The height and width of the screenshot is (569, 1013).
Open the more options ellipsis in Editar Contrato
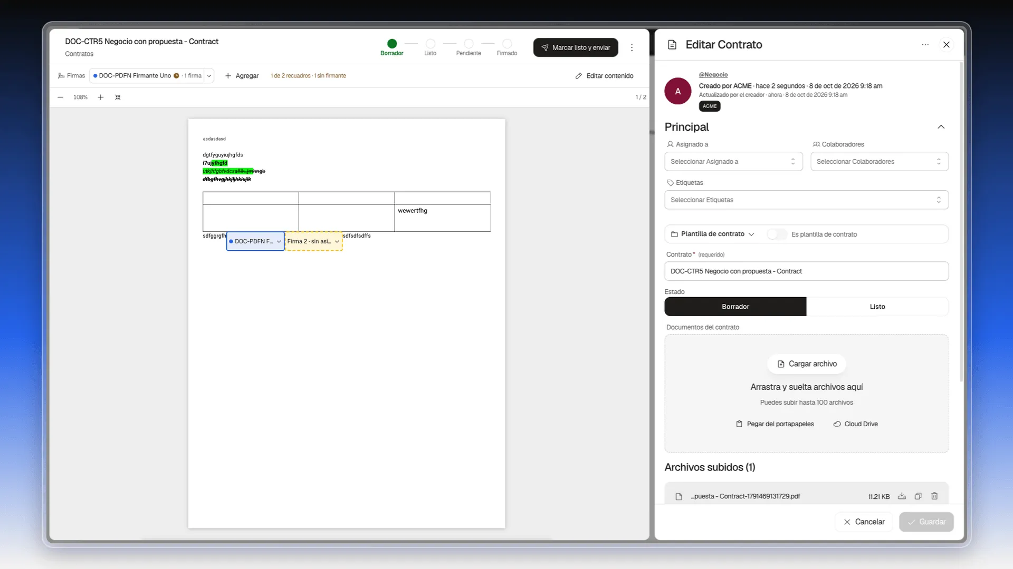click(x=925, y=45)
